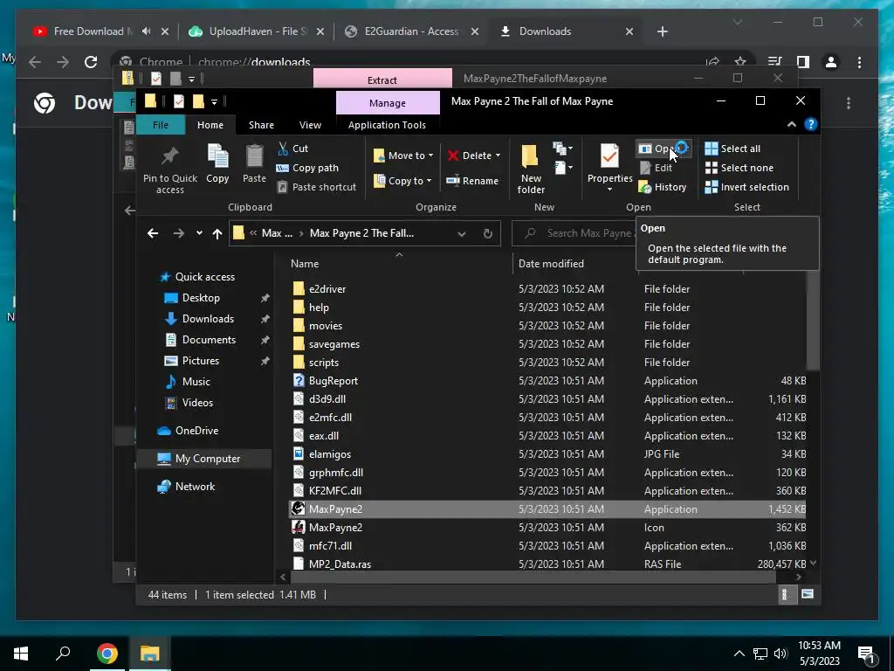Collapse the ribbon with the chevron

click(792, 124)
